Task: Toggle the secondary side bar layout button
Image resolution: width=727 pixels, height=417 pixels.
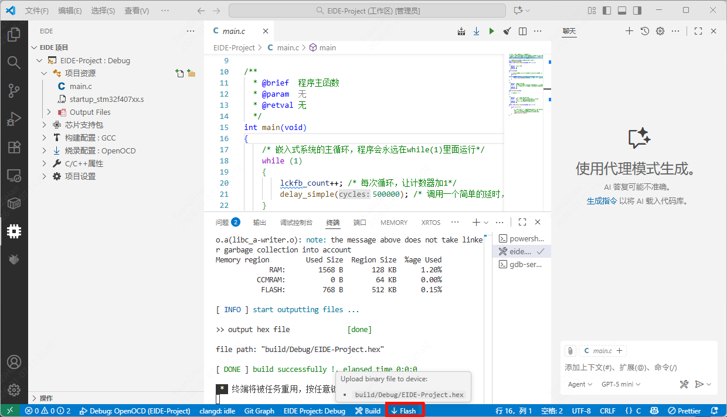Action: [x=637, y=11]
